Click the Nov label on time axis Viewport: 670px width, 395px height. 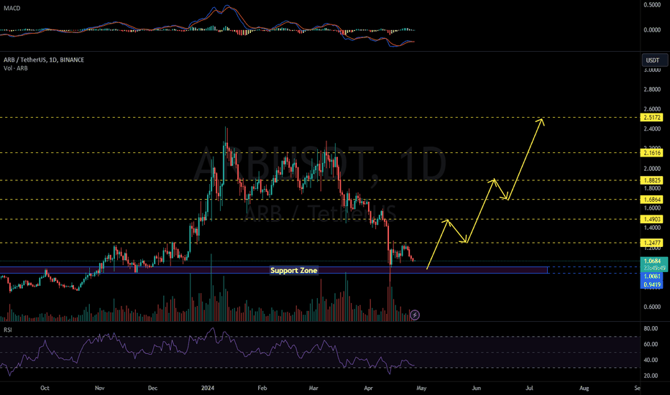99,388
